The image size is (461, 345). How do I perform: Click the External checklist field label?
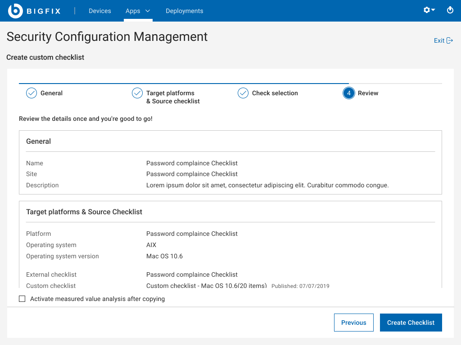(x=51, y=274)
